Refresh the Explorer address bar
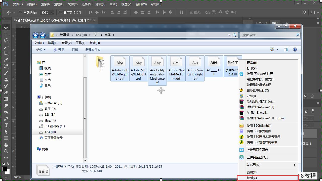Screen dimensions: 322x181 click(x=235, y=35)
